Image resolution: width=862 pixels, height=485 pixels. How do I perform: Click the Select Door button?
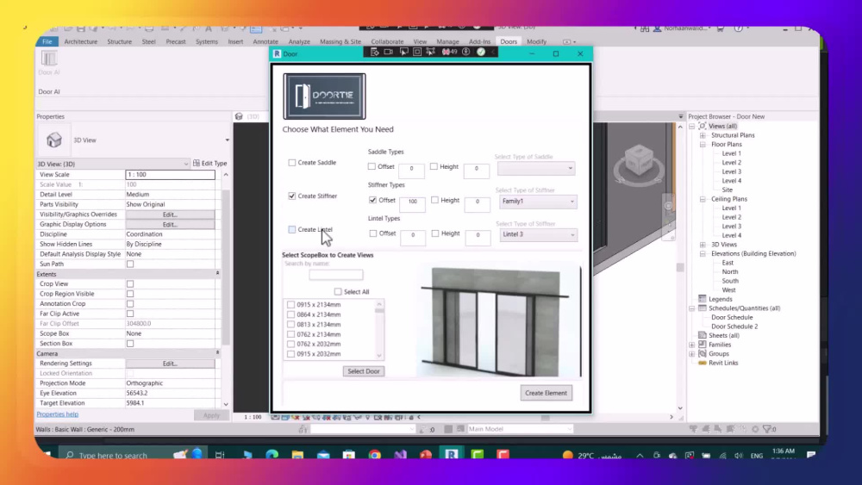[364, 371]
